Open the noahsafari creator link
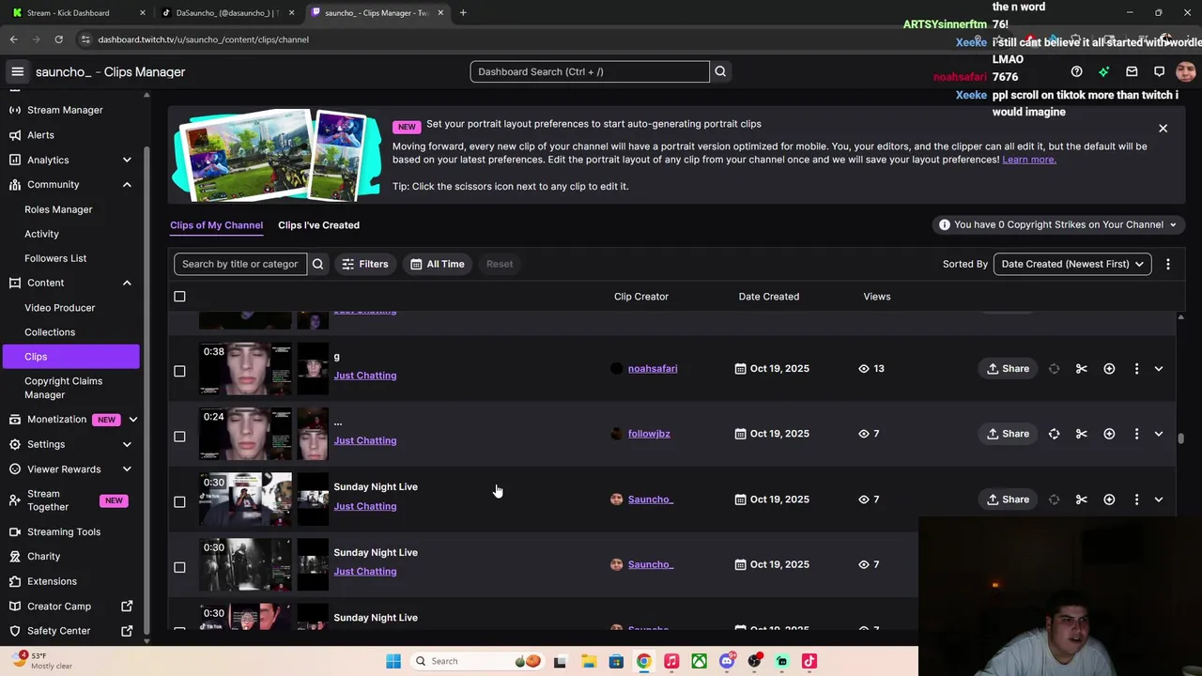 click(x=653, y=368)
